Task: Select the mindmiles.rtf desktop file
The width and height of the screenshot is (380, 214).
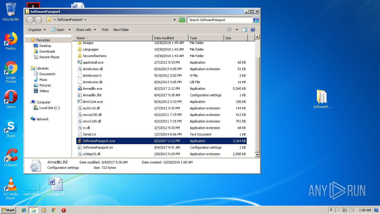Action: (55, 187)
